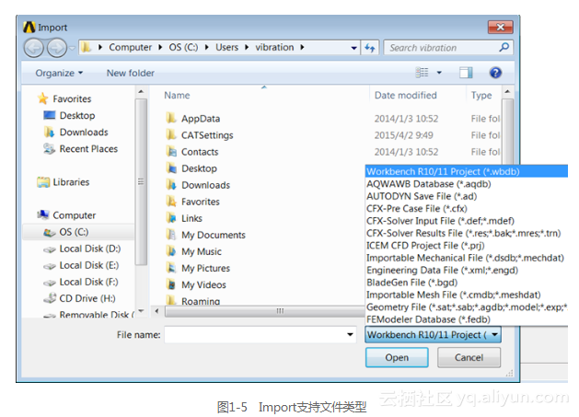The image size is (579, 417).
Task: Select Local Disk (D:)
Action: pyautogui.click(x=89, y=249)
